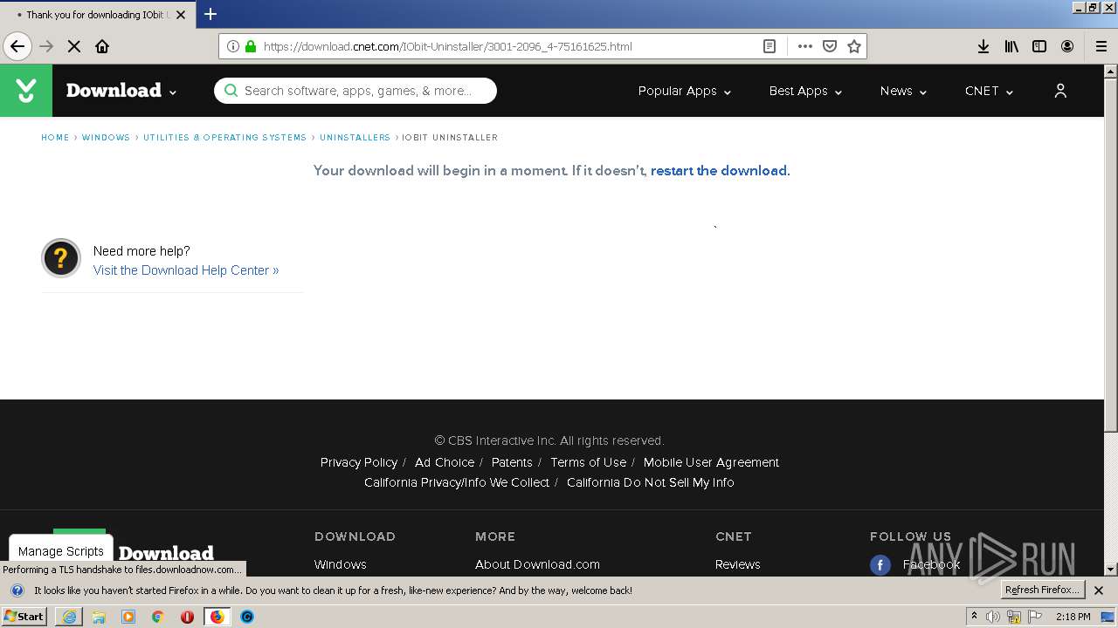Click the browser back arrow button

coord(17,46)
